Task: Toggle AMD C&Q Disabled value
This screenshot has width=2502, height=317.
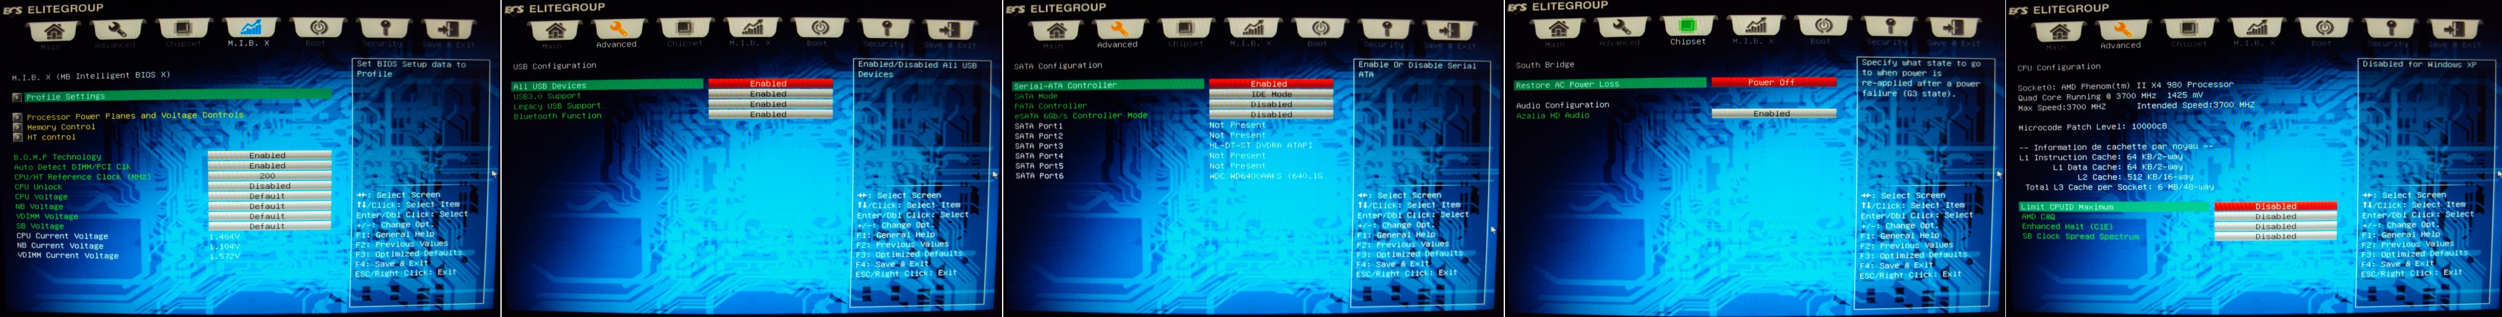Action: coord(2276,216)
